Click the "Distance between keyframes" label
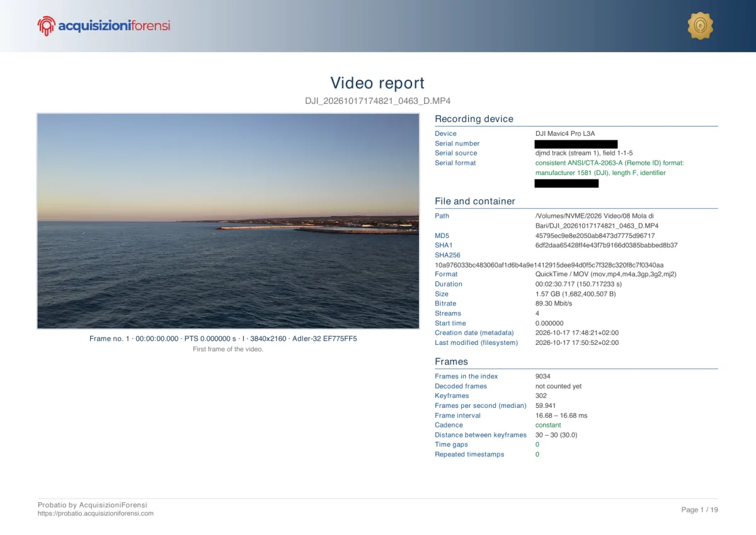This screenshot has width=756, height=535. (481, 435)
